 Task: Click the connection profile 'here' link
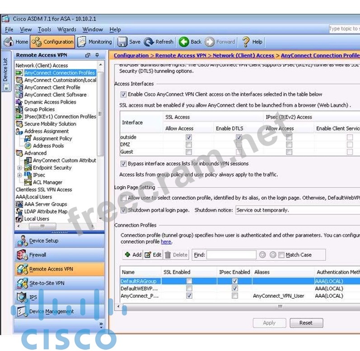pyautogui.click(x=166, y=242)
